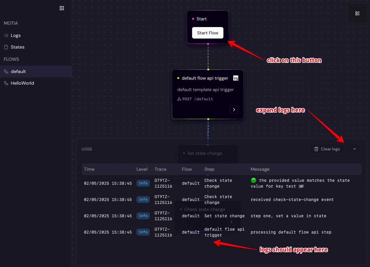Image resolution: width=370 pixels, height=267 pixels.
Task: Click the LOGS panel heading
Action: coord(87,149)
